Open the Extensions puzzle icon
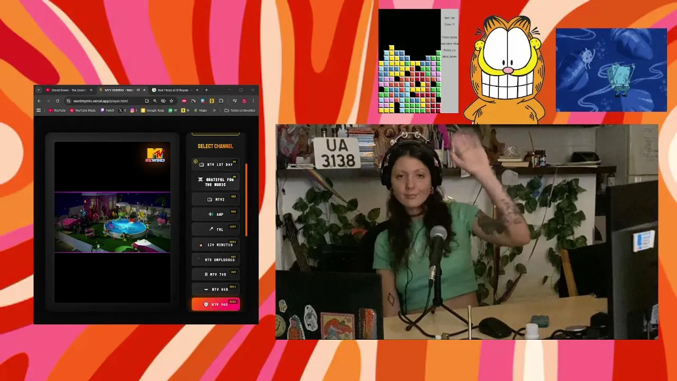 pos(221,101)
